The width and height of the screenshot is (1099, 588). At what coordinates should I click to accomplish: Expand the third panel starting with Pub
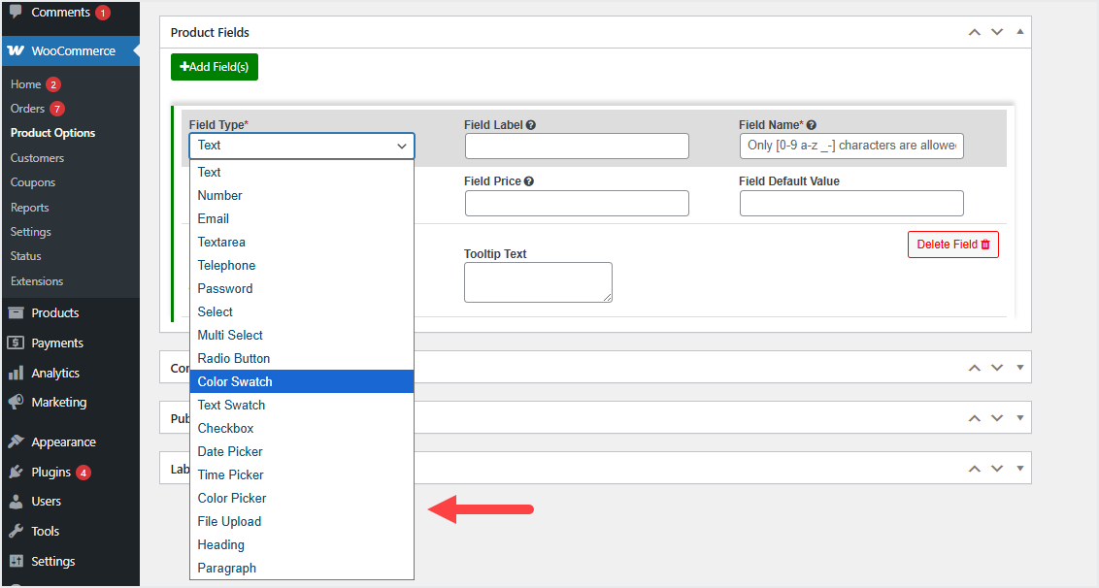(1019, 417)
